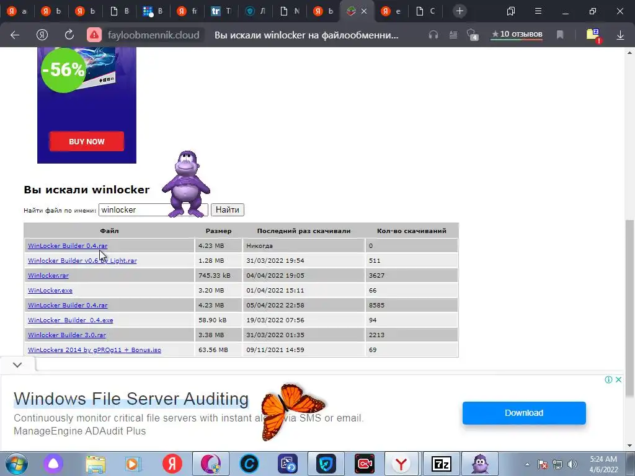Go back with the browser back arrow
This screenshot has height=476, width=635.
pyautogui.click(x=15, y=35)
